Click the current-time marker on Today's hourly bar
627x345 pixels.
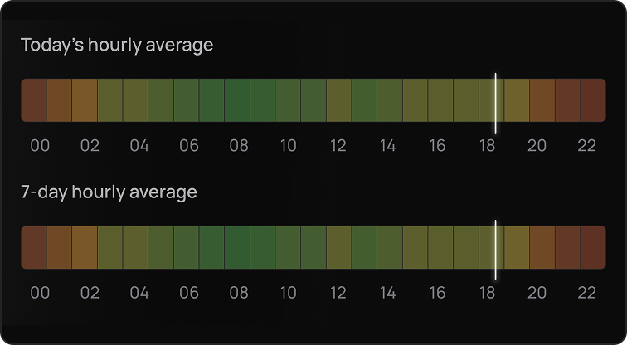pos(495,103)
